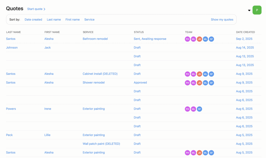Sort quotes by Service

(89, 20)
